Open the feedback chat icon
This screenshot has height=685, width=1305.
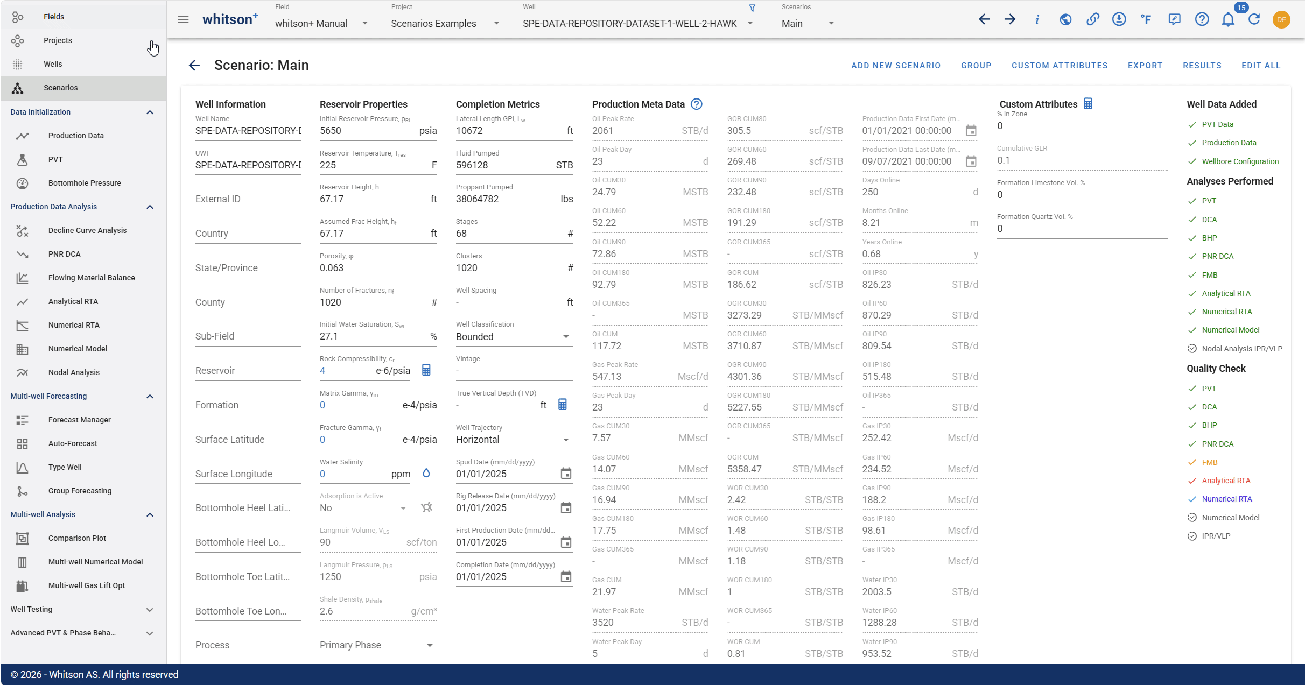(1174, 20)
